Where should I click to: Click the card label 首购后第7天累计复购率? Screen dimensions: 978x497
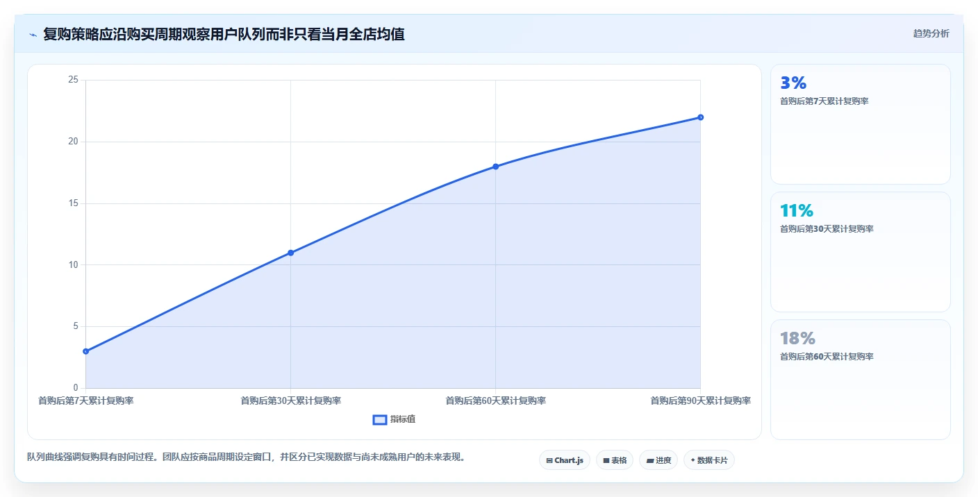pos(824,101)
